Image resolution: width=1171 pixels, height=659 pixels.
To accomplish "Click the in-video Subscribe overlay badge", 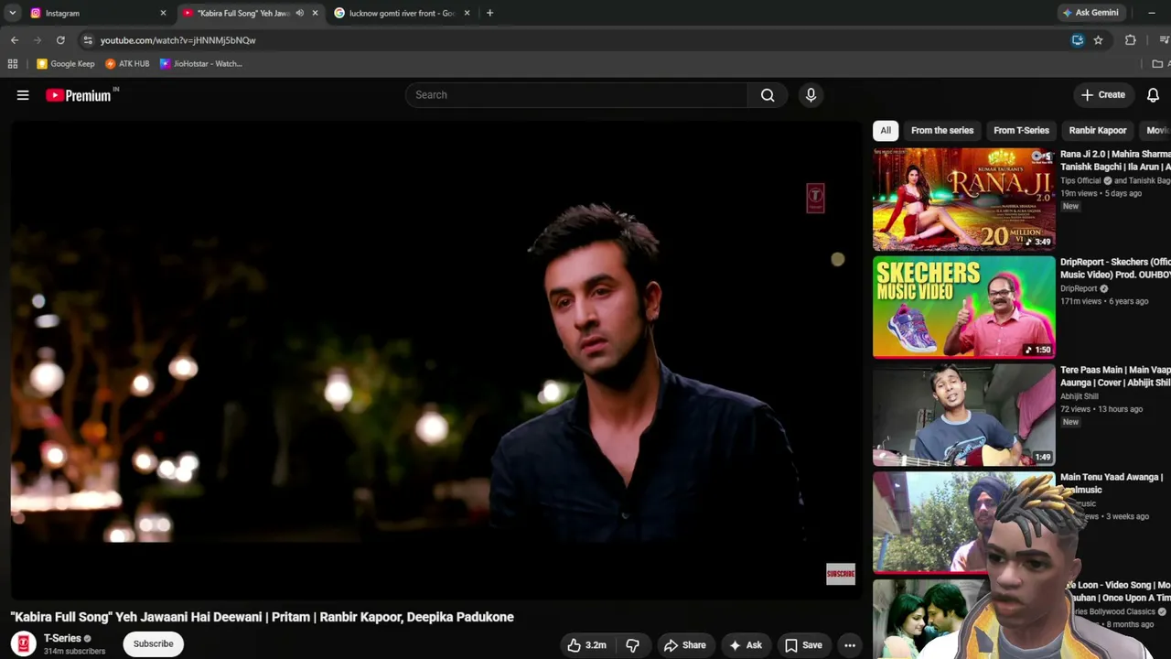I will pyautogui.click(x=840, y=574).
